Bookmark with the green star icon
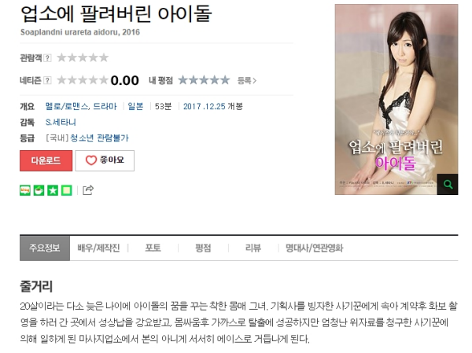 point(53,190)
